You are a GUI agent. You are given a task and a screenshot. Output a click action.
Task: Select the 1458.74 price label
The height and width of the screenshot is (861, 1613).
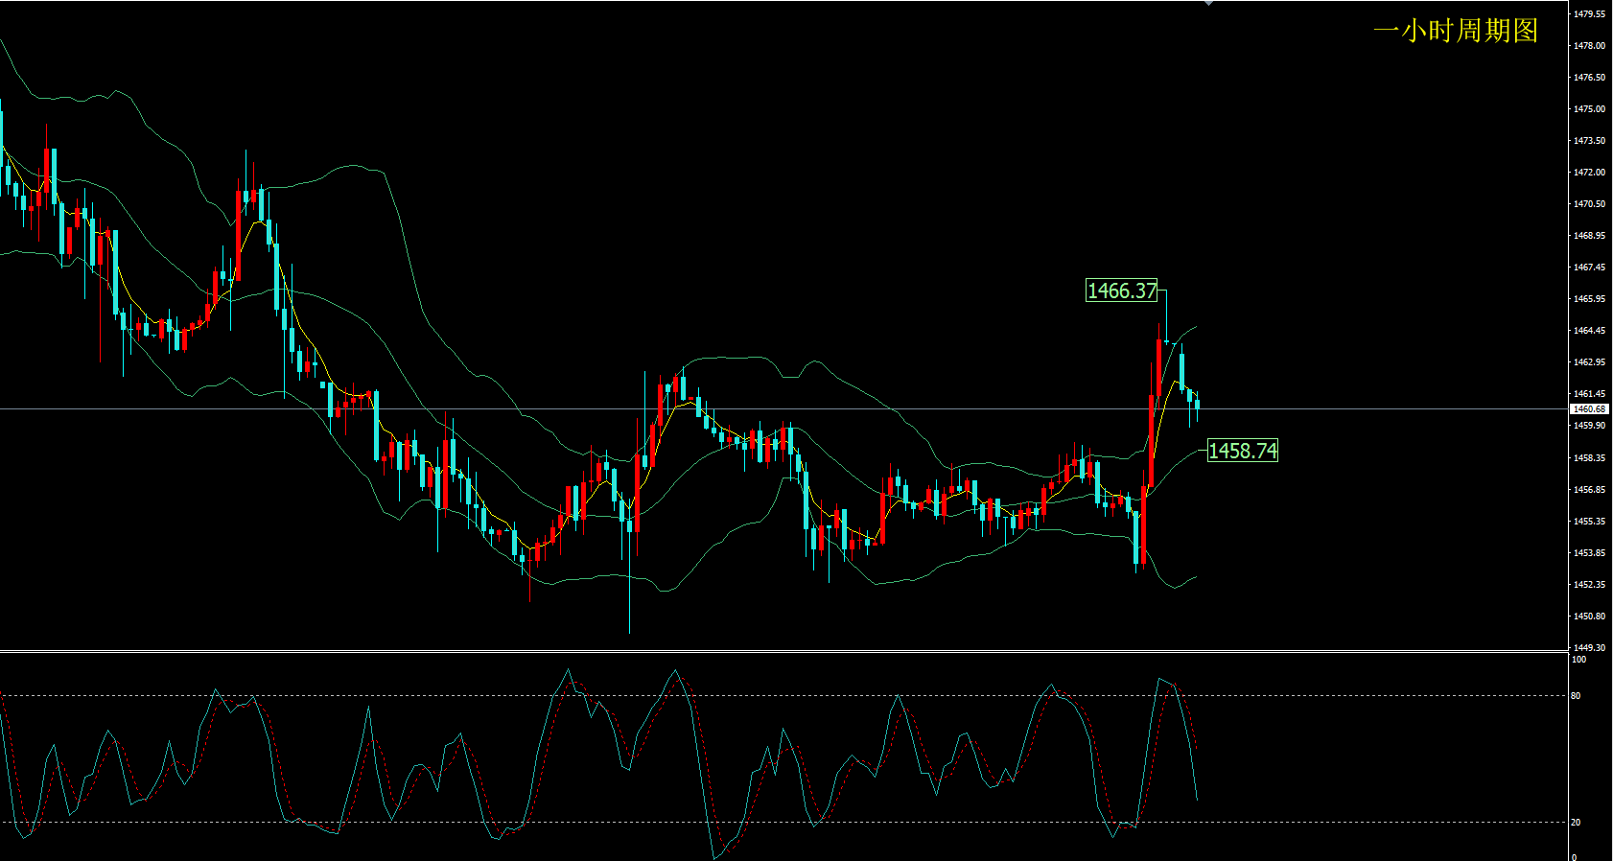[x=1243, y=451]
